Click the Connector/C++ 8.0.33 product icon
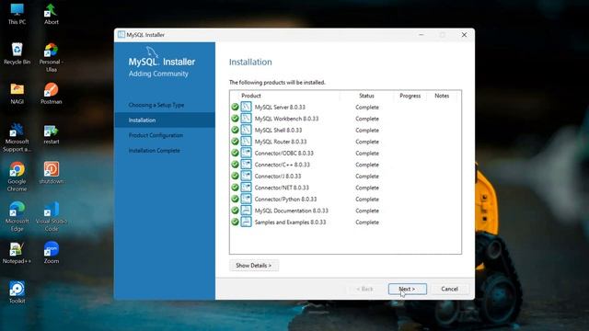This screenshot has width=589, height=331. tap(246, 165)
